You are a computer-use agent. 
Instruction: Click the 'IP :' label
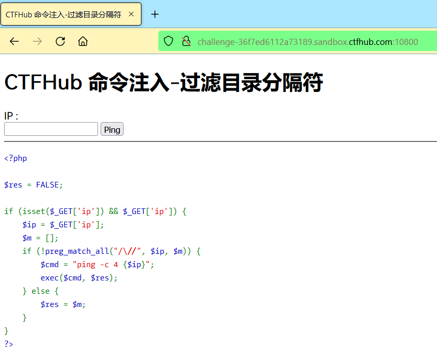(11, 116)
